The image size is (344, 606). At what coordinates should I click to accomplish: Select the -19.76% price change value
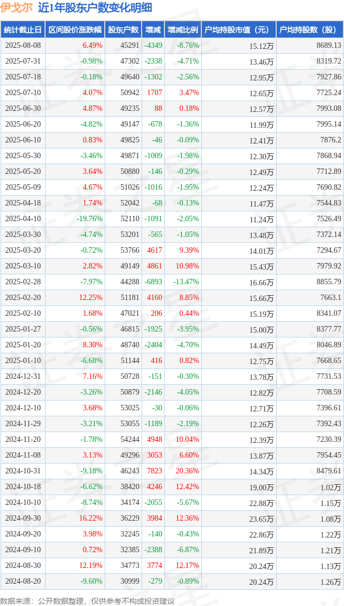(90, 218)
